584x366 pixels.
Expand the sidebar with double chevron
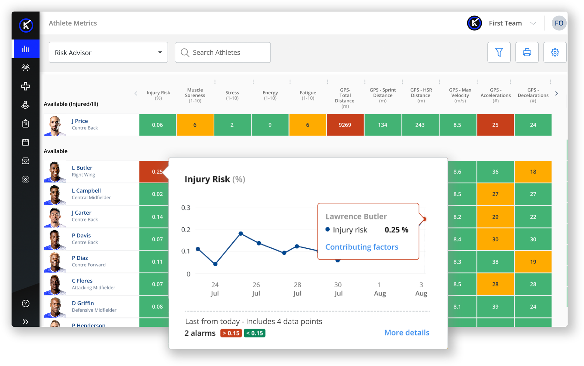26,322
